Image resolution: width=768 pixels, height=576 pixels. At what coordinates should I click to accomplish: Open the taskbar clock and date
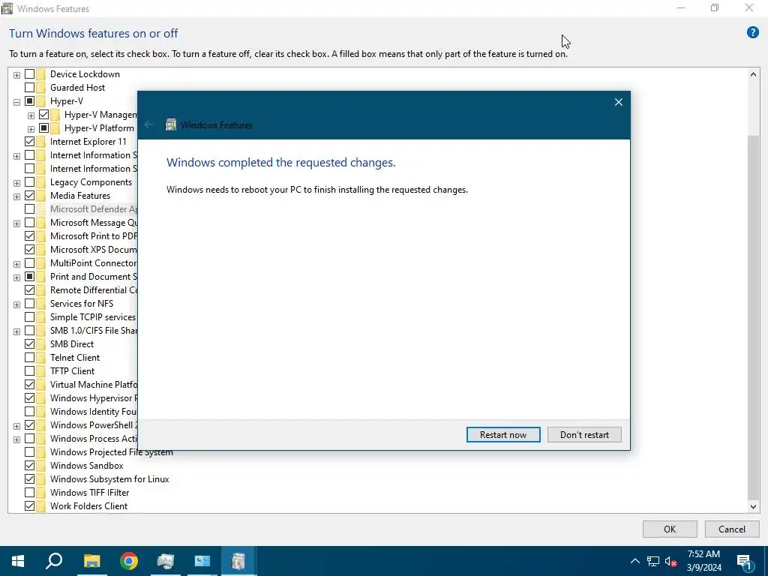pyautogui.click(x=703, y=561)
